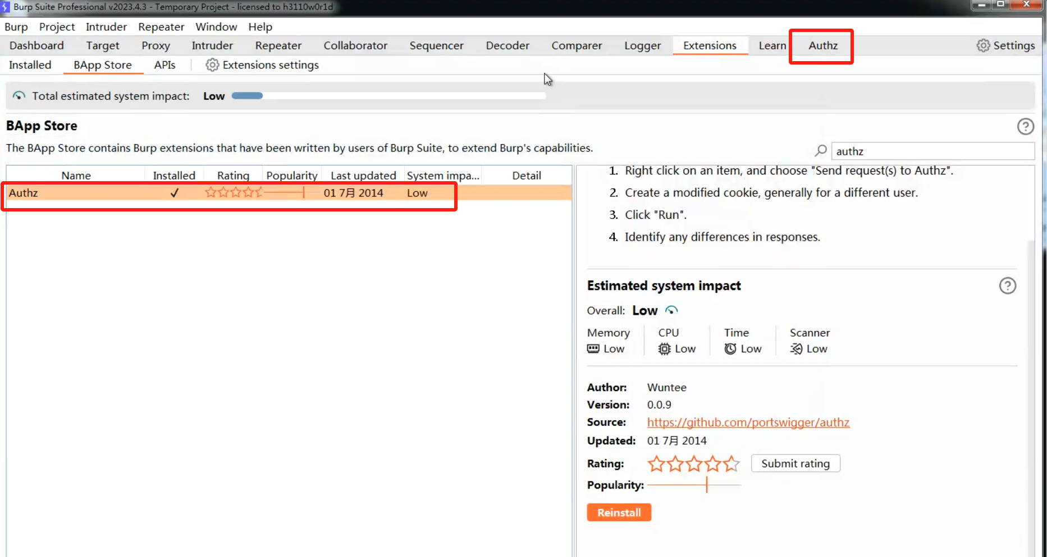
Task: Select the Extensions tab
Action: pyautogui.click(x=710, y=45)
